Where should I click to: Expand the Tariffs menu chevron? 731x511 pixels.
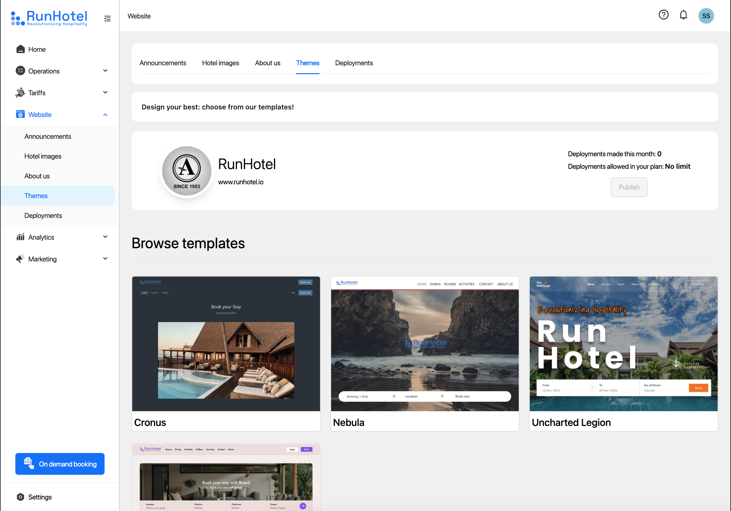106,92
